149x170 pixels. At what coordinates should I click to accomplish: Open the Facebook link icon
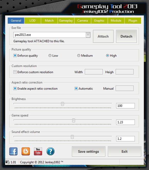coord(13,151)
